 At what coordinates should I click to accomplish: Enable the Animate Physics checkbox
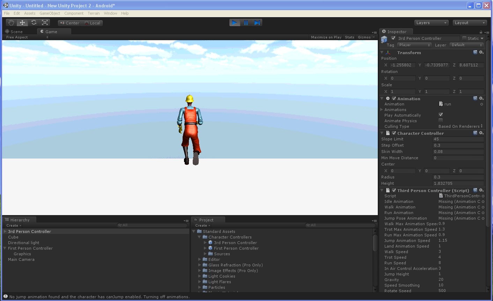point(441,120)
